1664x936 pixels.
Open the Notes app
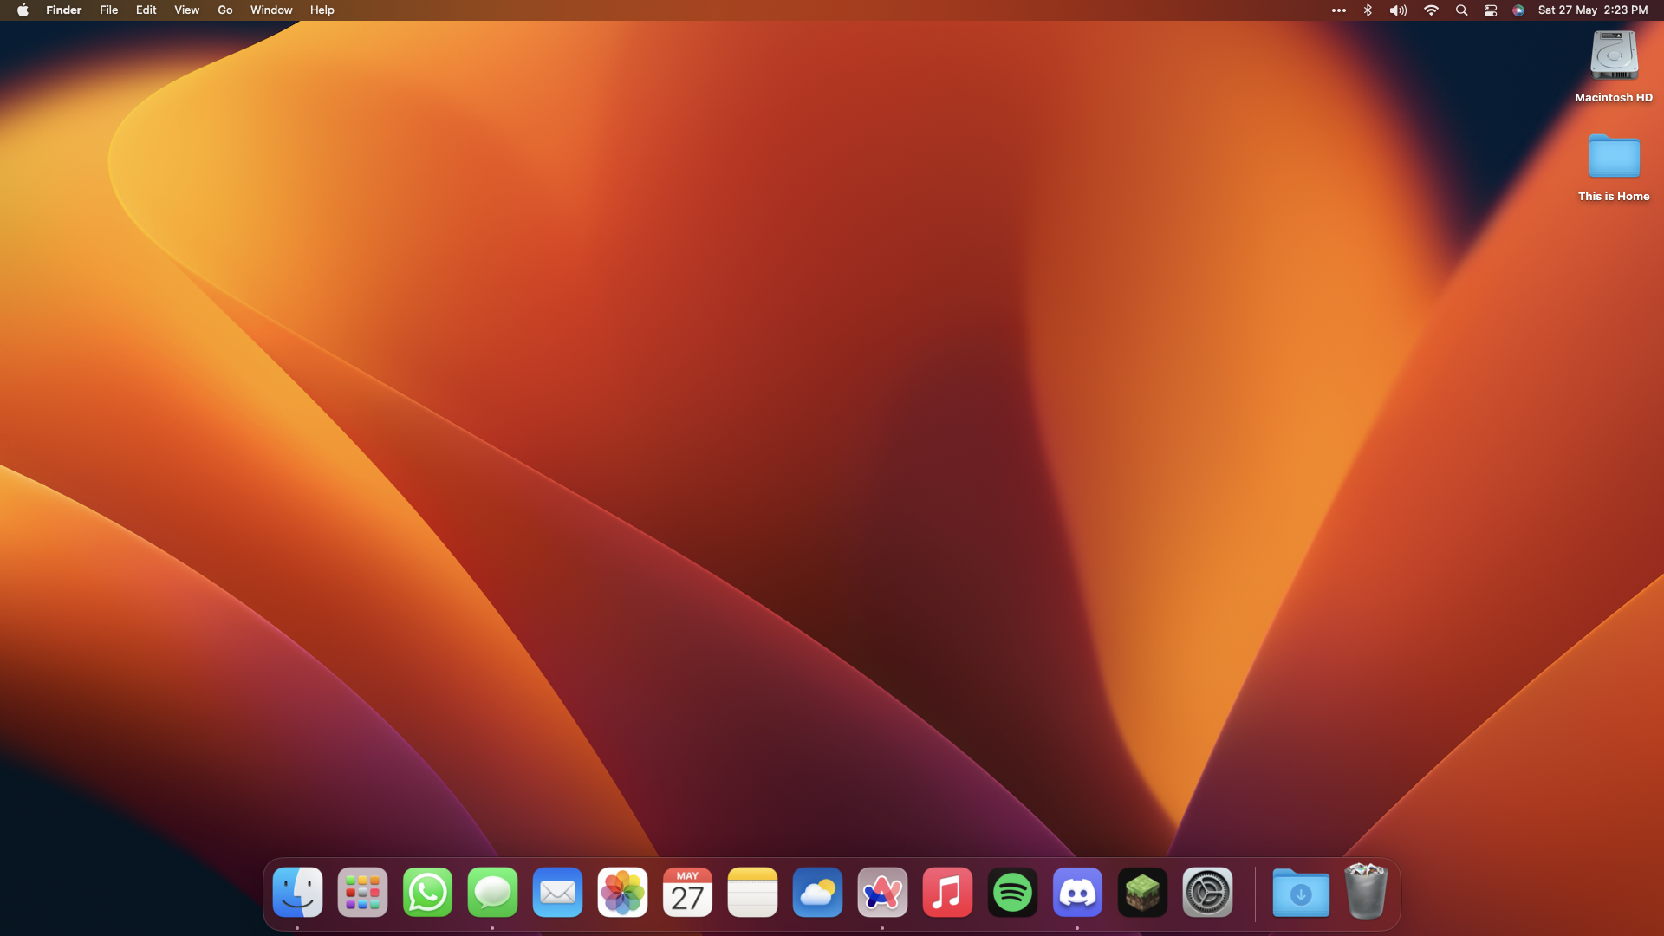(752, 892)
